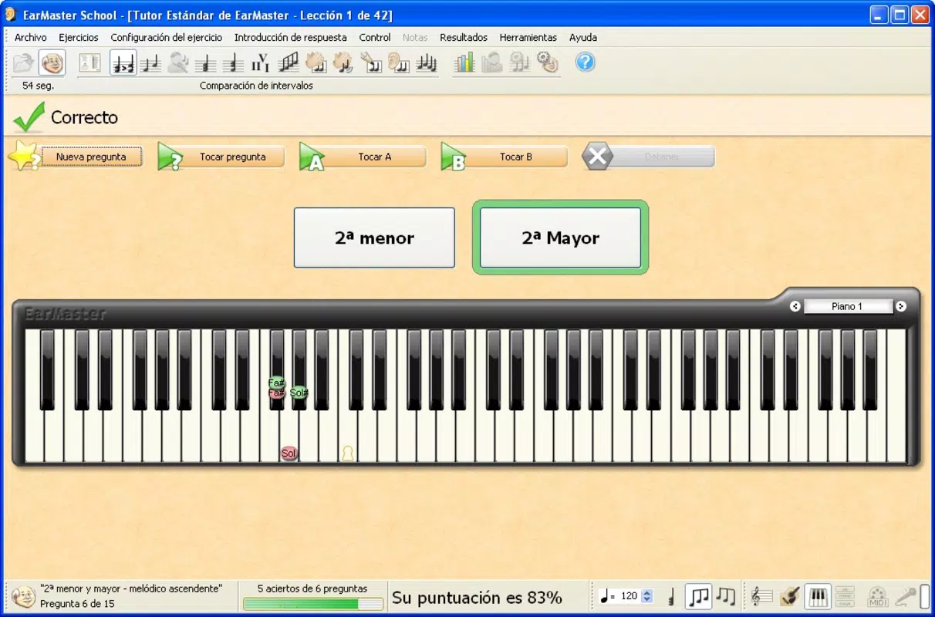Select the chord inversions exercise icon
Viewport: 935px width, 617px height.
tap(232, 62)
